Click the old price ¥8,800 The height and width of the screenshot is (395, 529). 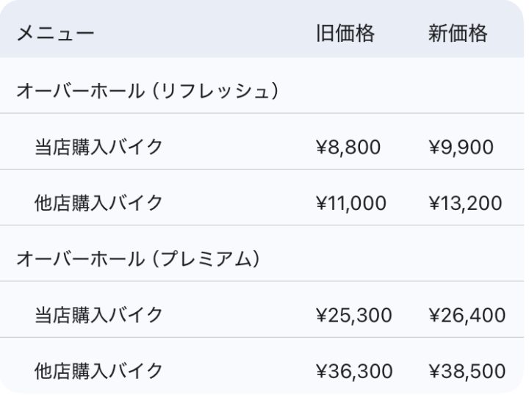[348, 148]
